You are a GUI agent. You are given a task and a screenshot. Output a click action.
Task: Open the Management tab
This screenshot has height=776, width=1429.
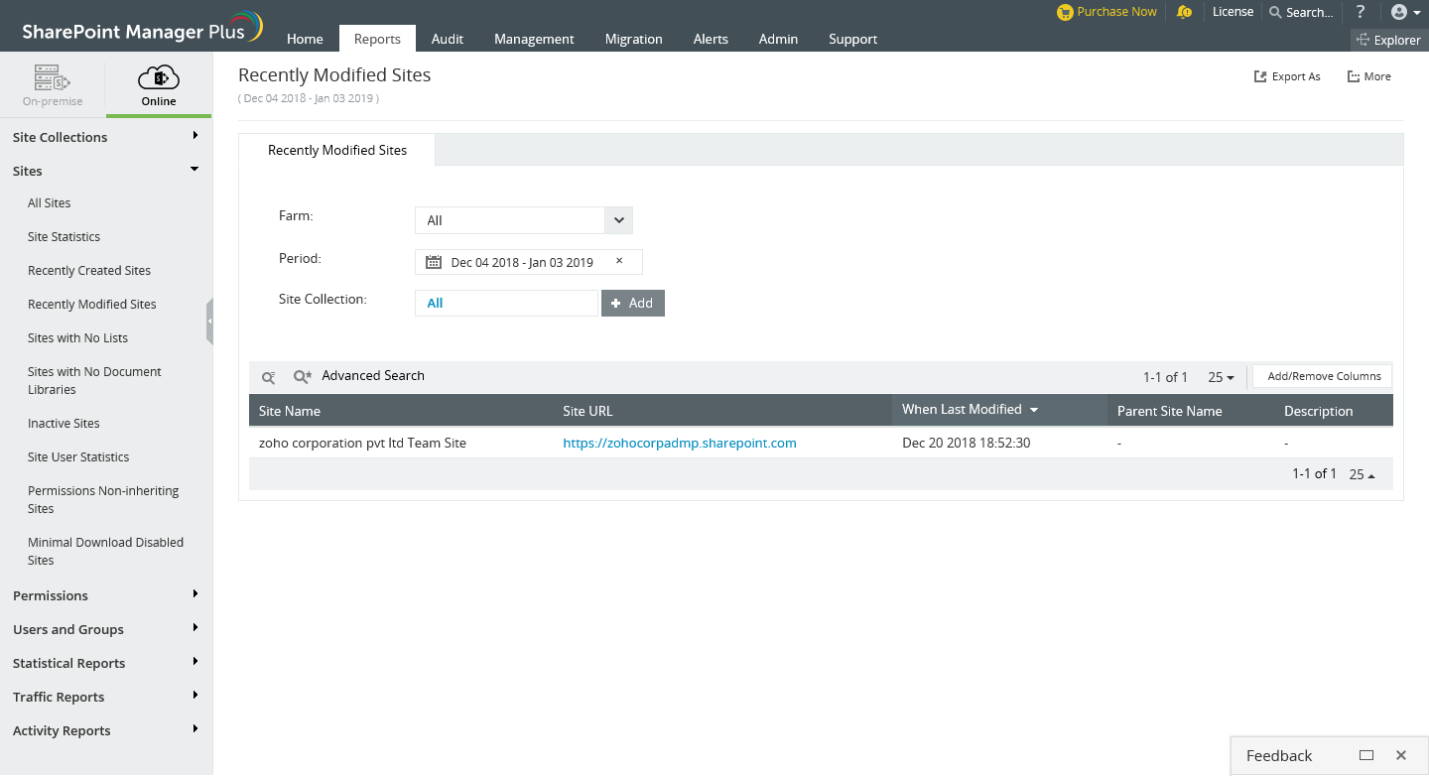[534, 39]
